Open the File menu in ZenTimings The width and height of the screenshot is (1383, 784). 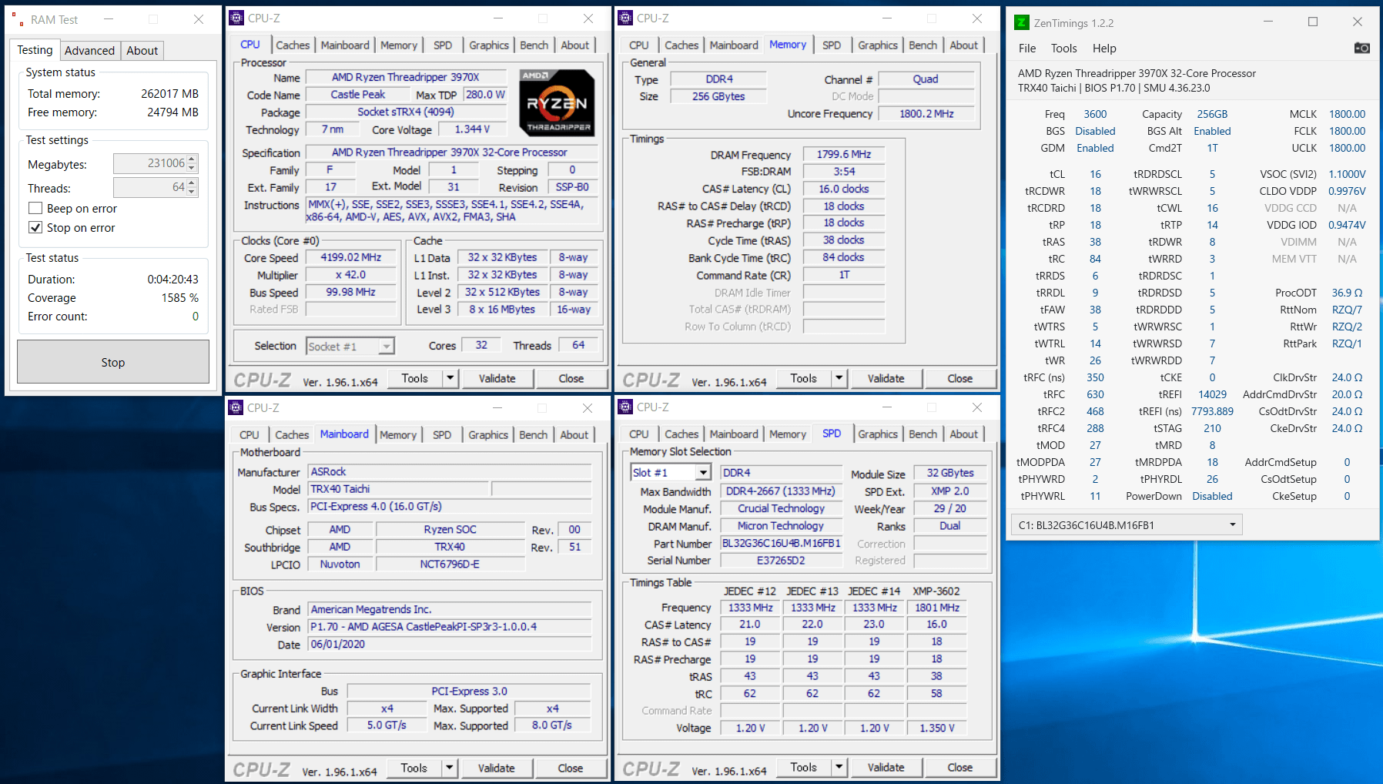pyautogui.click(x=1027, y=49)
